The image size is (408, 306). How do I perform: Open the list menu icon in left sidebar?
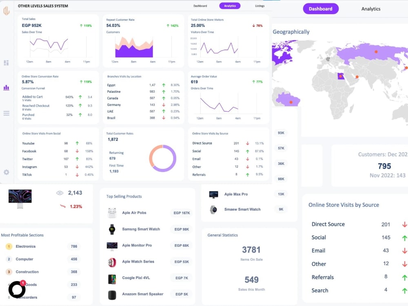(x=6, y=113)
